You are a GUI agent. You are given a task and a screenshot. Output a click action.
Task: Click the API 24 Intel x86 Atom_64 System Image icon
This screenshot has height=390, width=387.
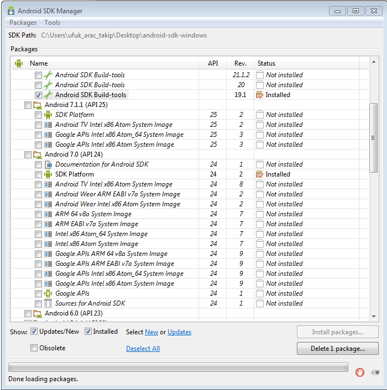pyautogui.click(x=48, y=234)
